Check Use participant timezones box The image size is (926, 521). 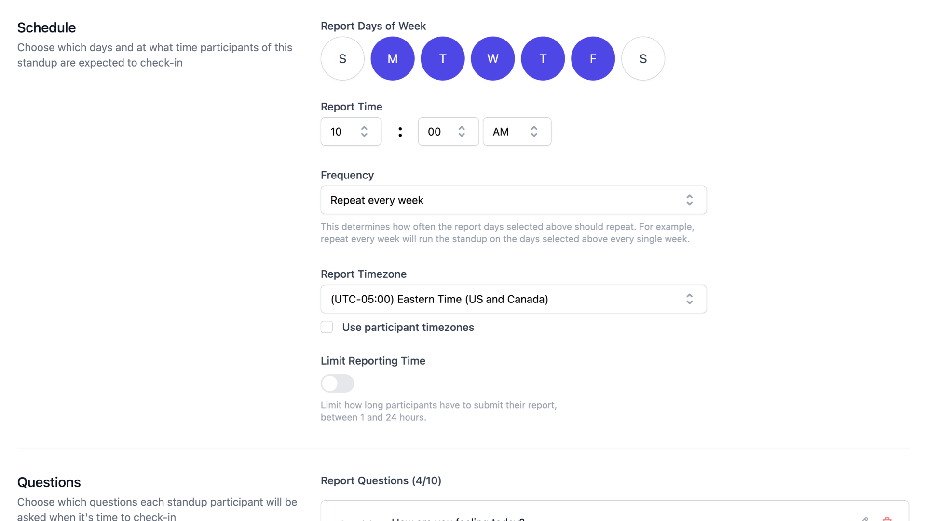point(327,327)
